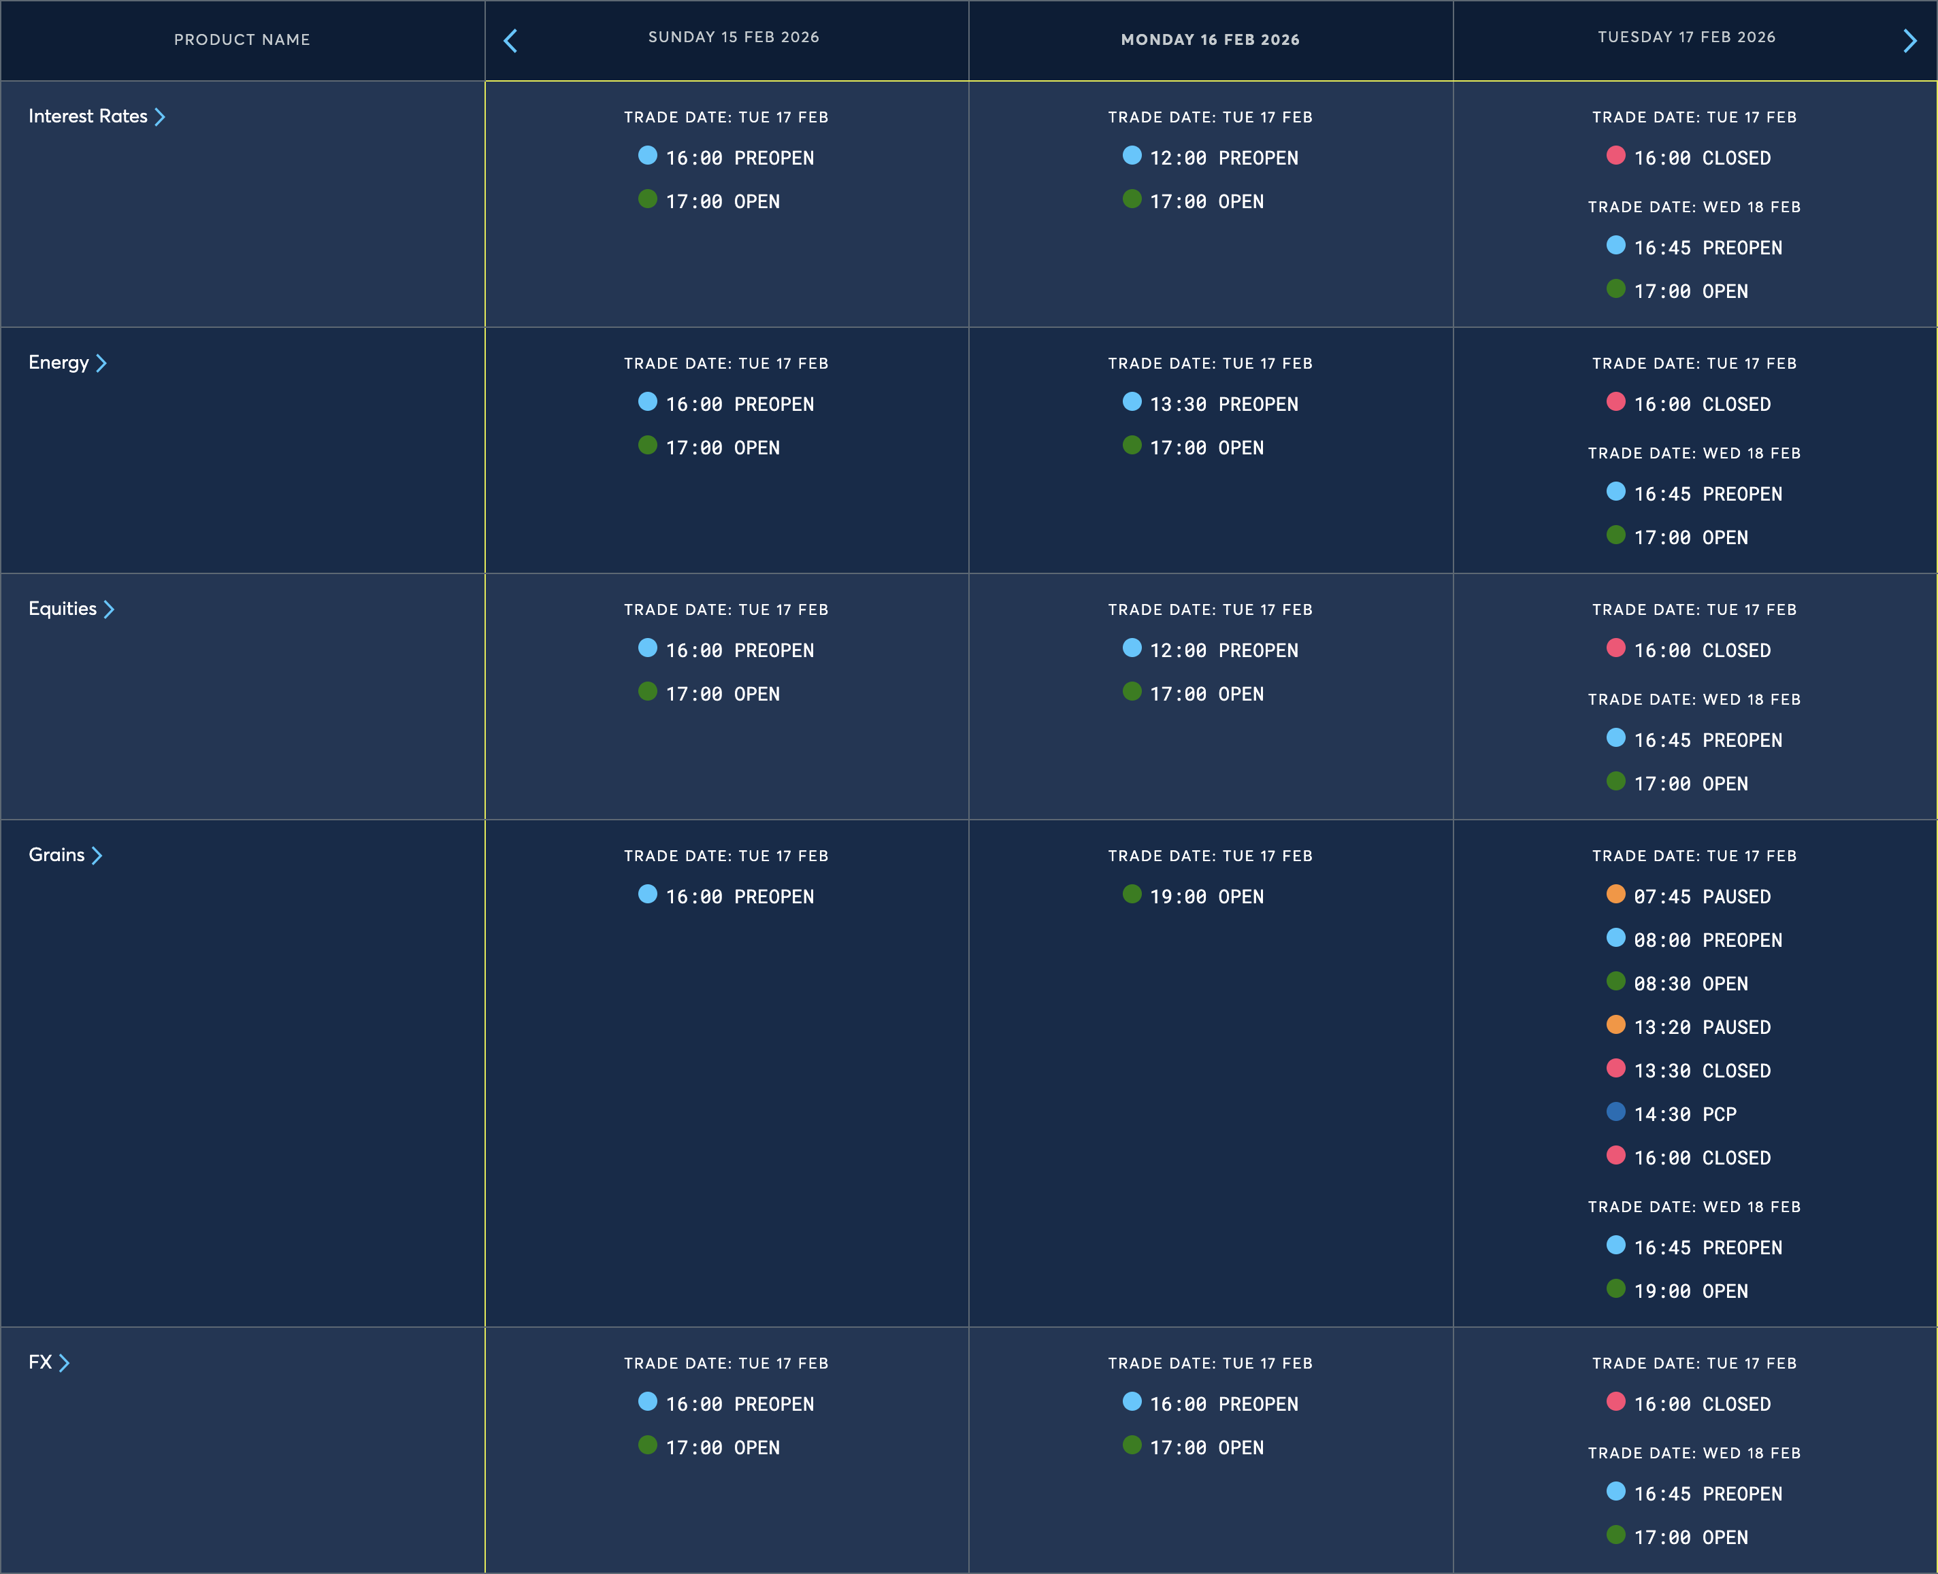
Task: Click red dot for Interest Rates Tuesday 16:00 Closed
Action: [1615, 155]
